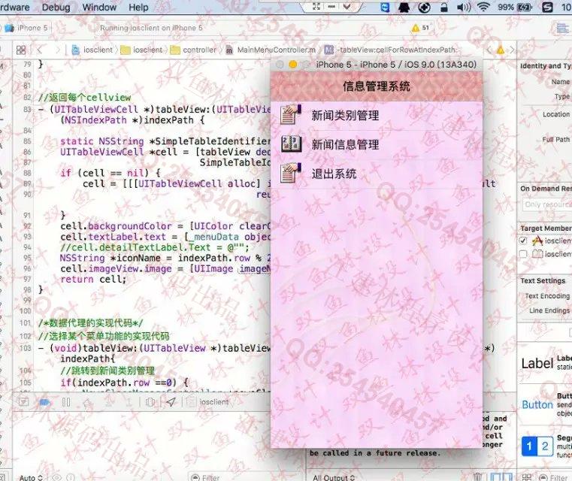Click the Quick Look eye icon
Viewport: 572px width, 481px height.
click(56, 477)
